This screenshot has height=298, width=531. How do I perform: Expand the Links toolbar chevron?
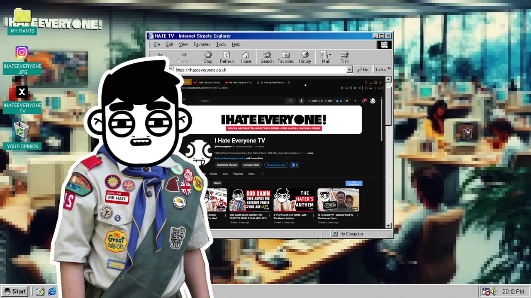pyautogui.click(x=389, y=69)
